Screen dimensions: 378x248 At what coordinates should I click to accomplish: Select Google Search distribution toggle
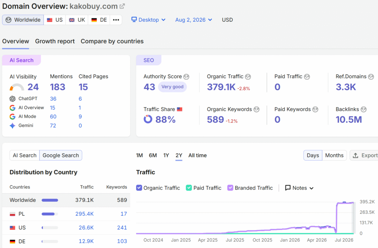[61, 156]
